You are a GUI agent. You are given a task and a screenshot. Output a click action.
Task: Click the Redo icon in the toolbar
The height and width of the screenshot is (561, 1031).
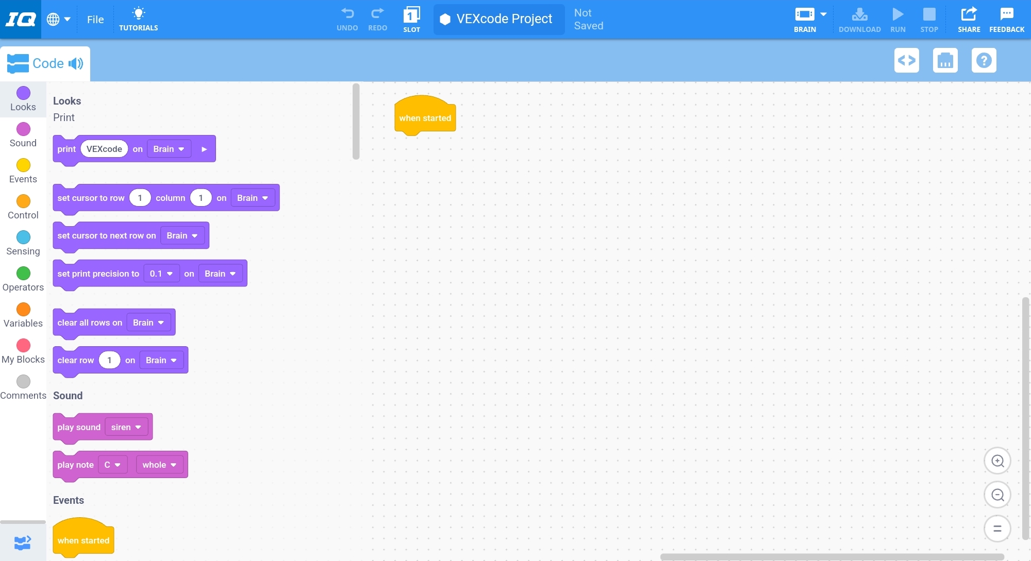point(377,14)
